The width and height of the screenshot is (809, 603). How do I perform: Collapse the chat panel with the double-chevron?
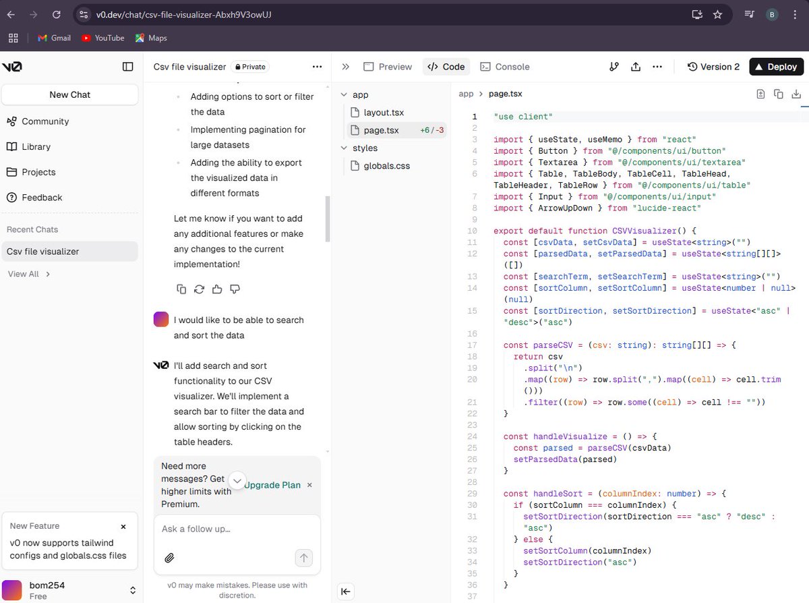point(346,67)
